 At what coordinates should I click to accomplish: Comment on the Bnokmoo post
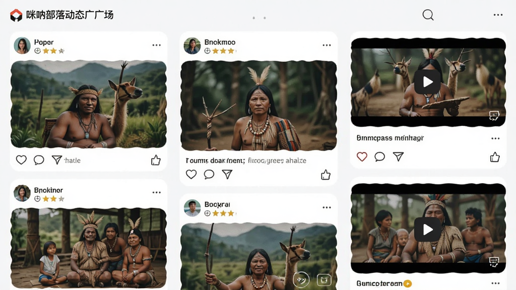pos(209,174)
